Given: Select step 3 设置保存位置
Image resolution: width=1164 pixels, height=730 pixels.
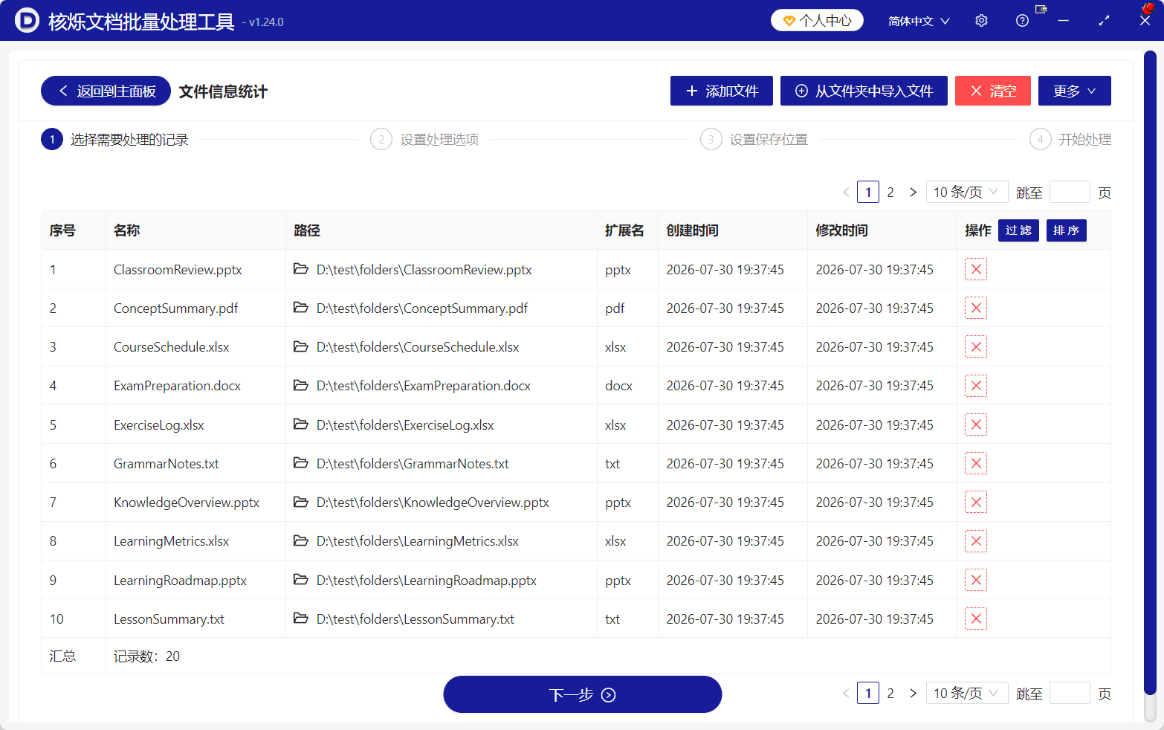Looking at the screenshot, I should coord(754,139).
